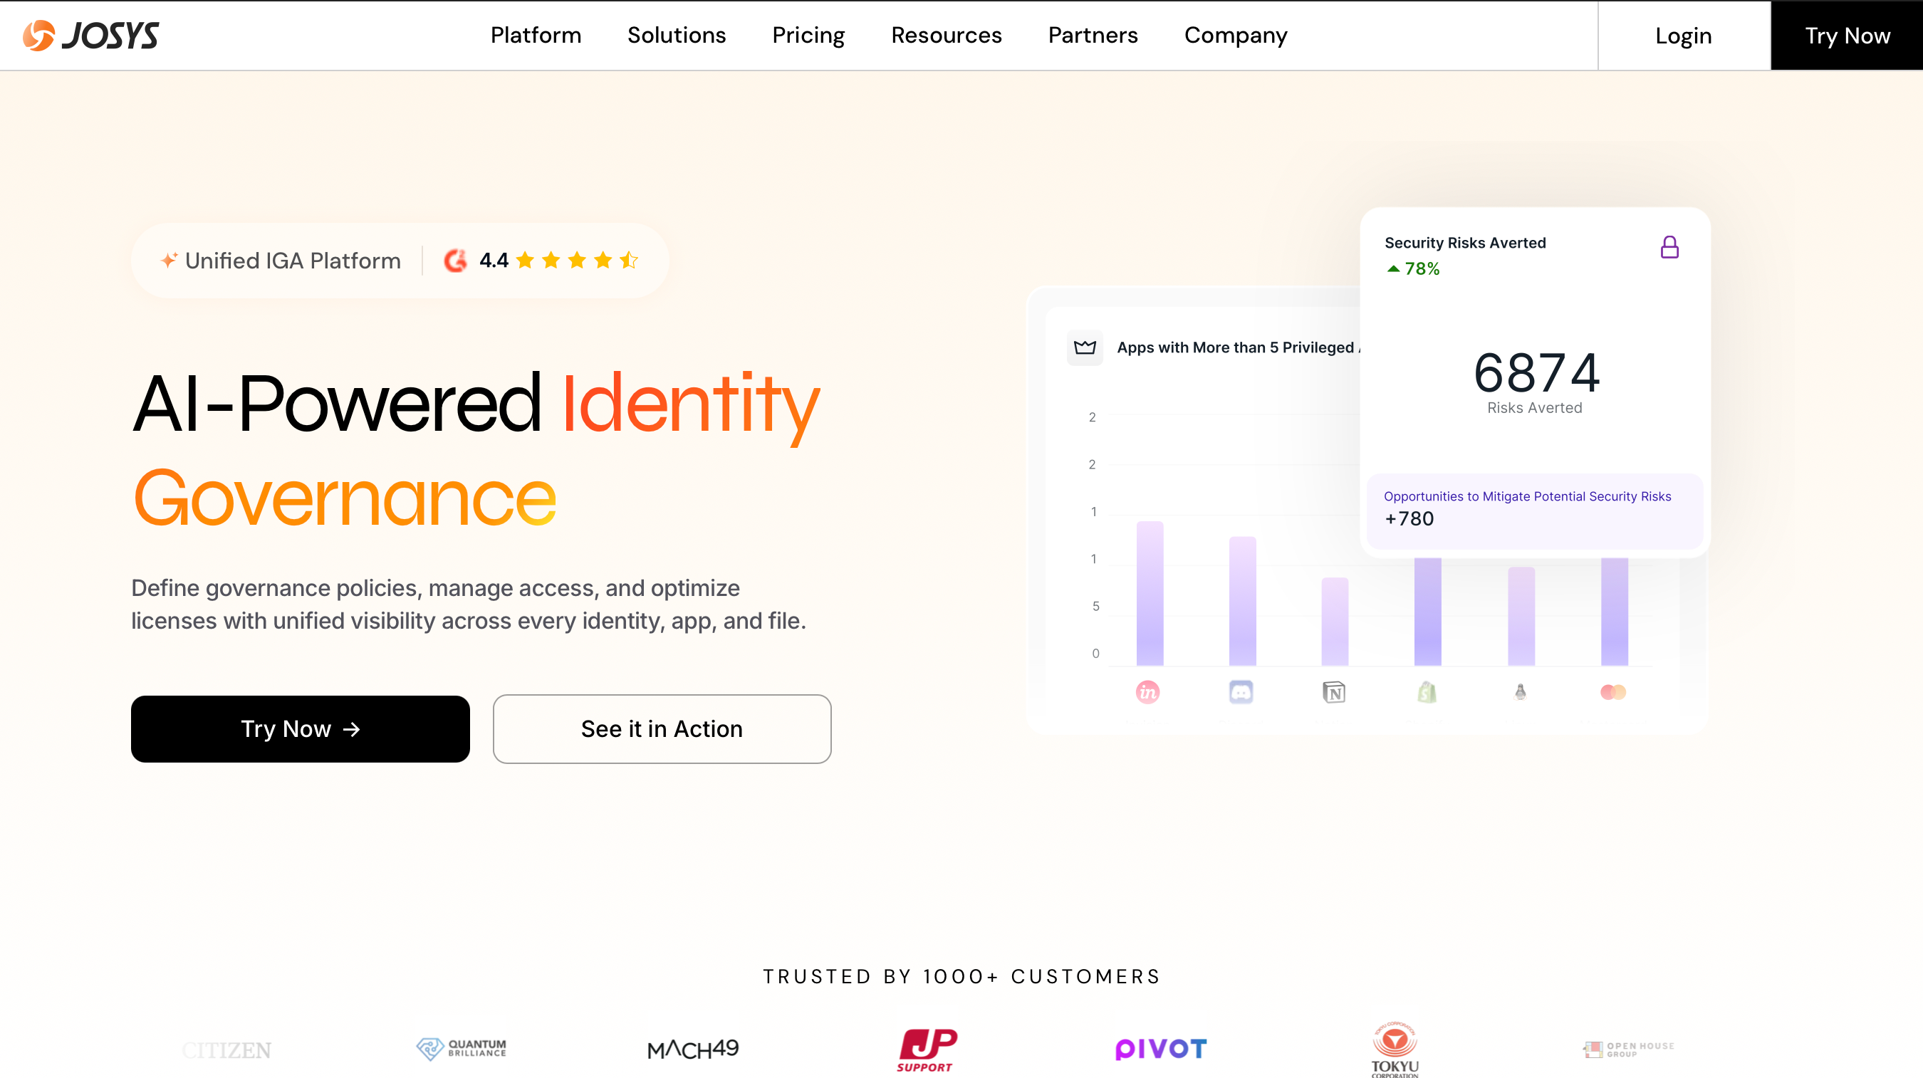The width and height of the screenshot is (1923, 1078).
Task: Go to the Pricing page
Action: point(808,35)
